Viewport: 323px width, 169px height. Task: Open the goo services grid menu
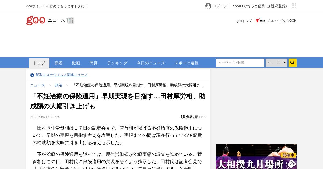point(294,6)
